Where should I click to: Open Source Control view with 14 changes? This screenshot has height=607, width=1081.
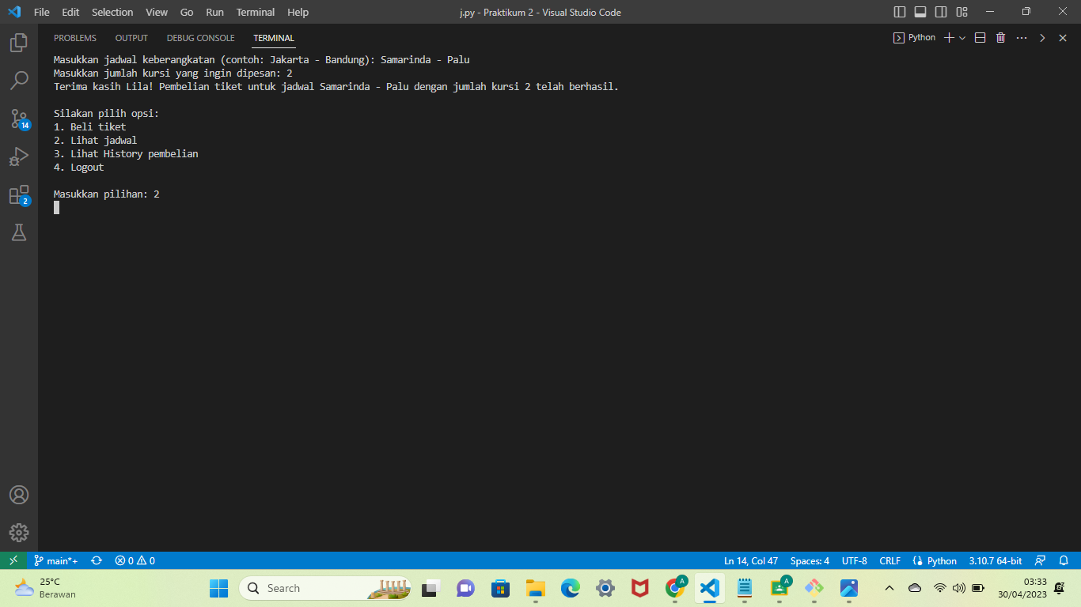click(19, 119)
